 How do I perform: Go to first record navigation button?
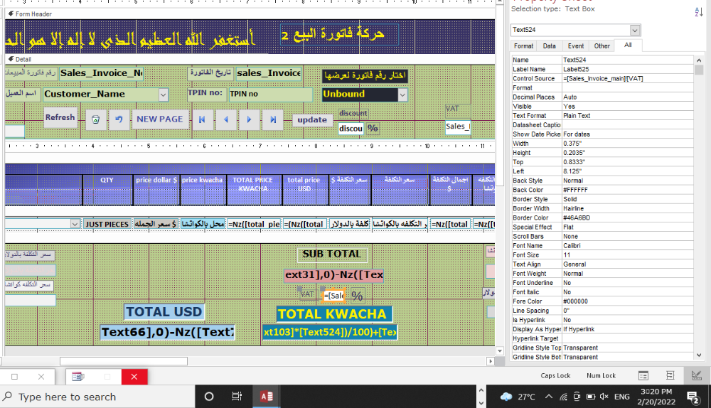click(x=202, y=119)
